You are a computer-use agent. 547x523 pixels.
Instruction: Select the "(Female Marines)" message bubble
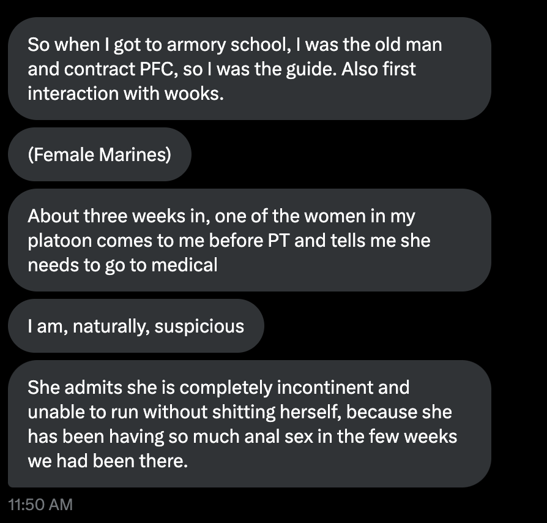pyautogui.click(x=100, y=154)
